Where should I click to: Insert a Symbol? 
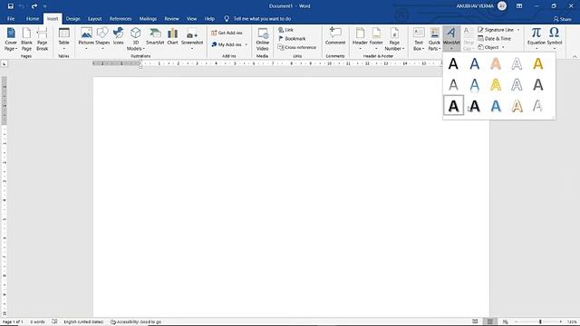(554, 39)
